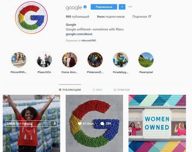Open the google.com/about link

[x=79, y=34]
